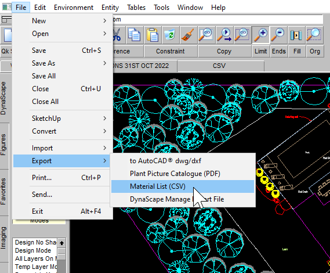Expand the New submenu

point(63,21)
